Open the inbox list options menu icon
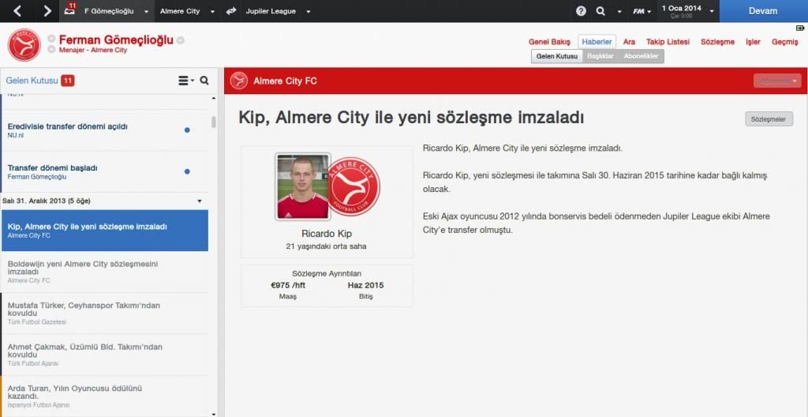This screenshot has height=417, width=808. tap(186, 81)
